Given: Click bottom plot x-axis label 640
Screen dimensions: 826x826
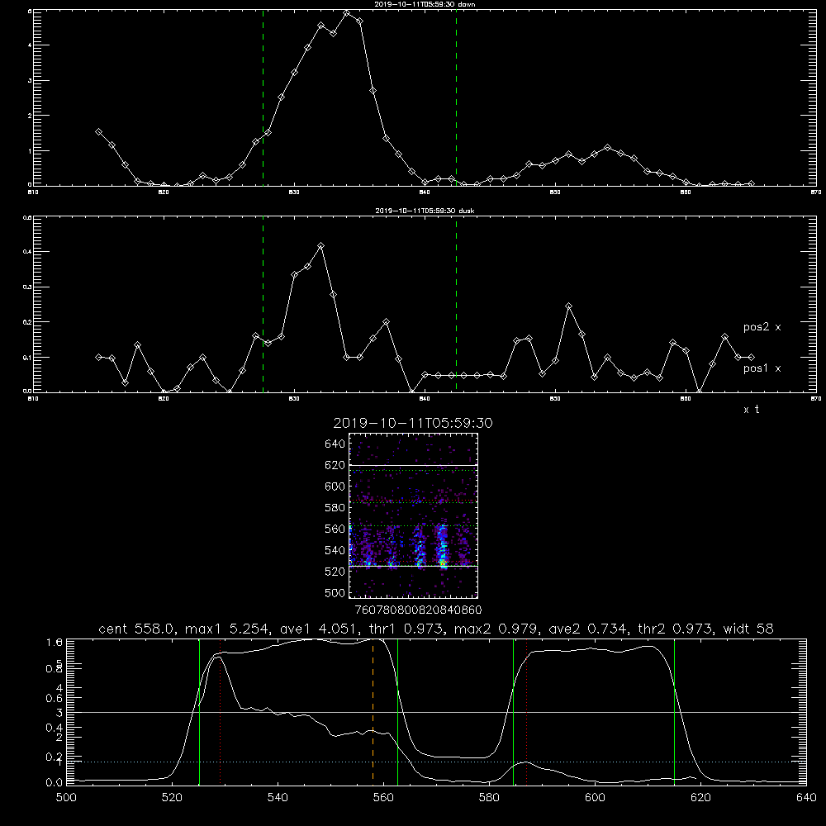Looking at the screenshot, I should click(806, 798).
